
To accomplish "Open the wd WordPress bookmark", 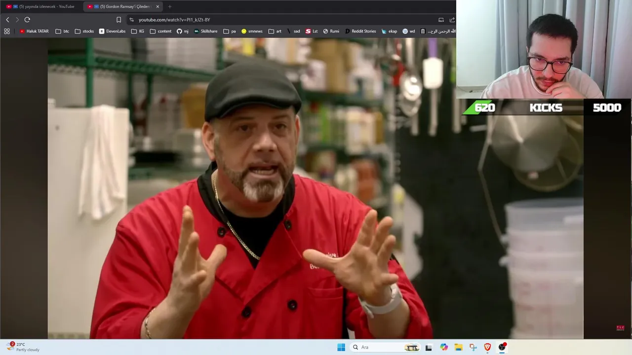I will coord(409,31).
